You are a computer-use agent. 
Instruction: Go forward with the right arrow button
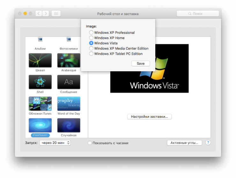[x=46, y=13]
